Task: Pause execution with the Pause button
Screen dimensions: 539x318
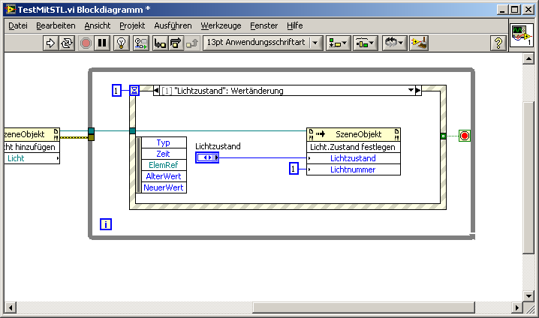Action: click(102, 43)
